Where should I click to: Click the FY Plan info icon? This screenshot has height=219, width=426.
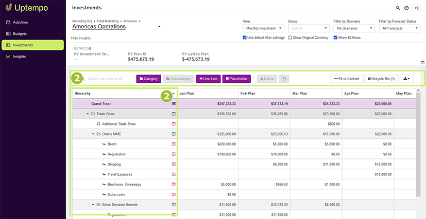145,53
